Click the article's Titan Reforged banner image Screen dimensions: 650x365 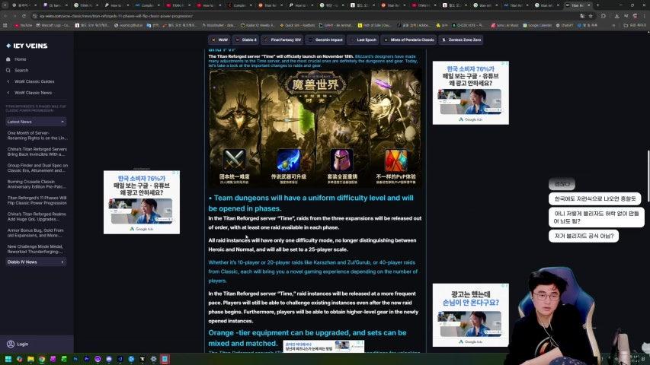point(315,128)
